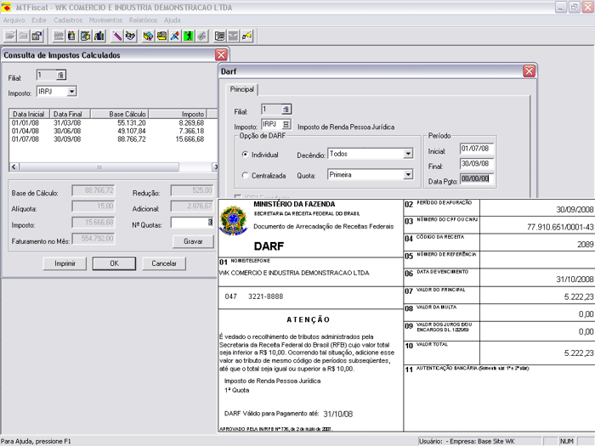The height and width of the screenshot is (446, 595).
Task: Open the Decêndio dropdown list
Action: pos(408,155)
